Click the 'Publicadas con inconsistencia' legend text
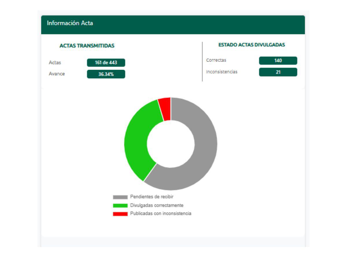Viewport: 347px width, 260px height. coord(160,213)
